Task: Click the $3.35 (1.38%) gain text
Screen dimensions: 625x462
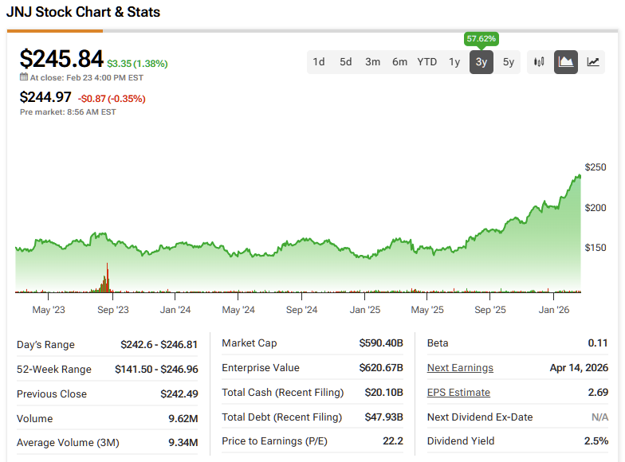Action: [x=137, y=64]
